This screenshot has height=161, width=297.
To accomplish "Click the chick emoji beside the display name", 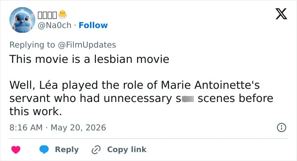I will [x=62, y=14].
